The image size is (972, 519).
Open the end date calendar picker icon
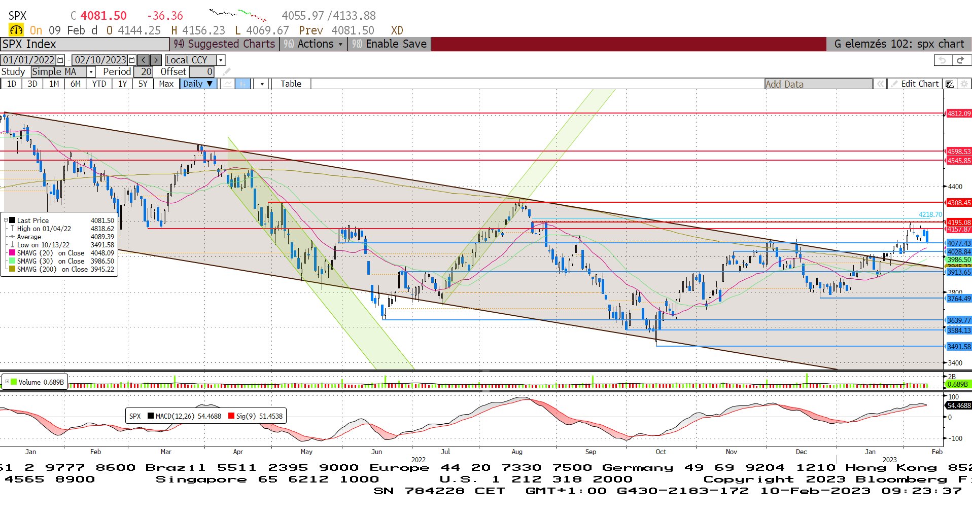pos(132,60)
